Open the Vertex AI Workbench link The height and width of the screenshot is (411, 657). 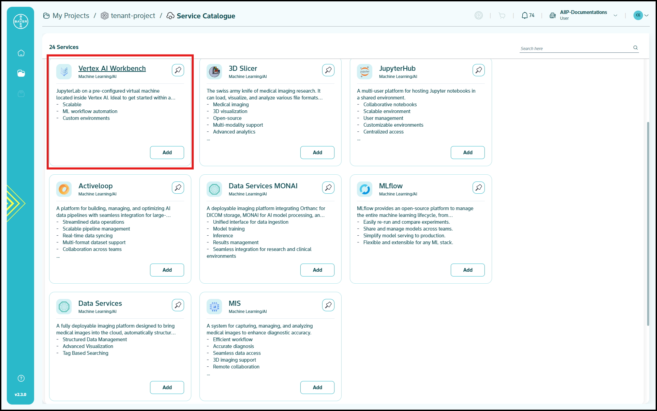coord(112,68)
